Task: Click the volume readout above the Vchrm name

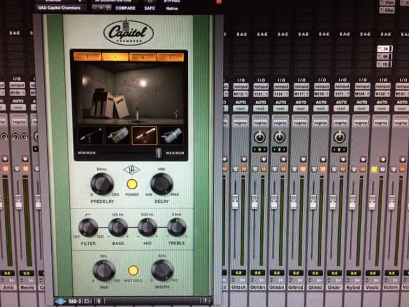Action: [392, 273]
